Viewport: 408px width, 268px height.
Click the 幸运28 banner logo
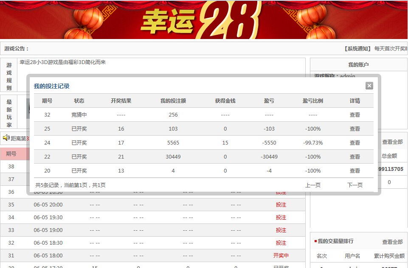200,20
